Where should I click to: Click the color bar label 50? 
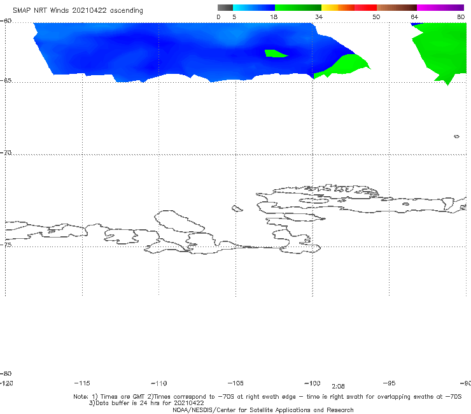tap(376, 17)
